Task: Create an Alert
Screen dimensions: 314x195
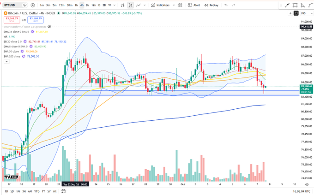Action: coord(194,5)
